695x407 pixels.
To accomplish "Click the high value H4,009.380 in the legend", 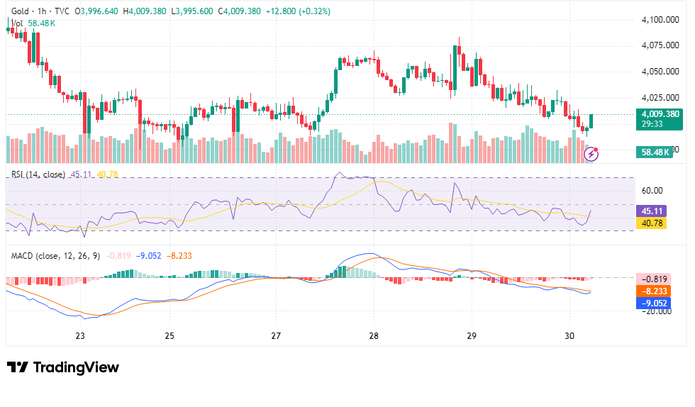I will point(145,11).
